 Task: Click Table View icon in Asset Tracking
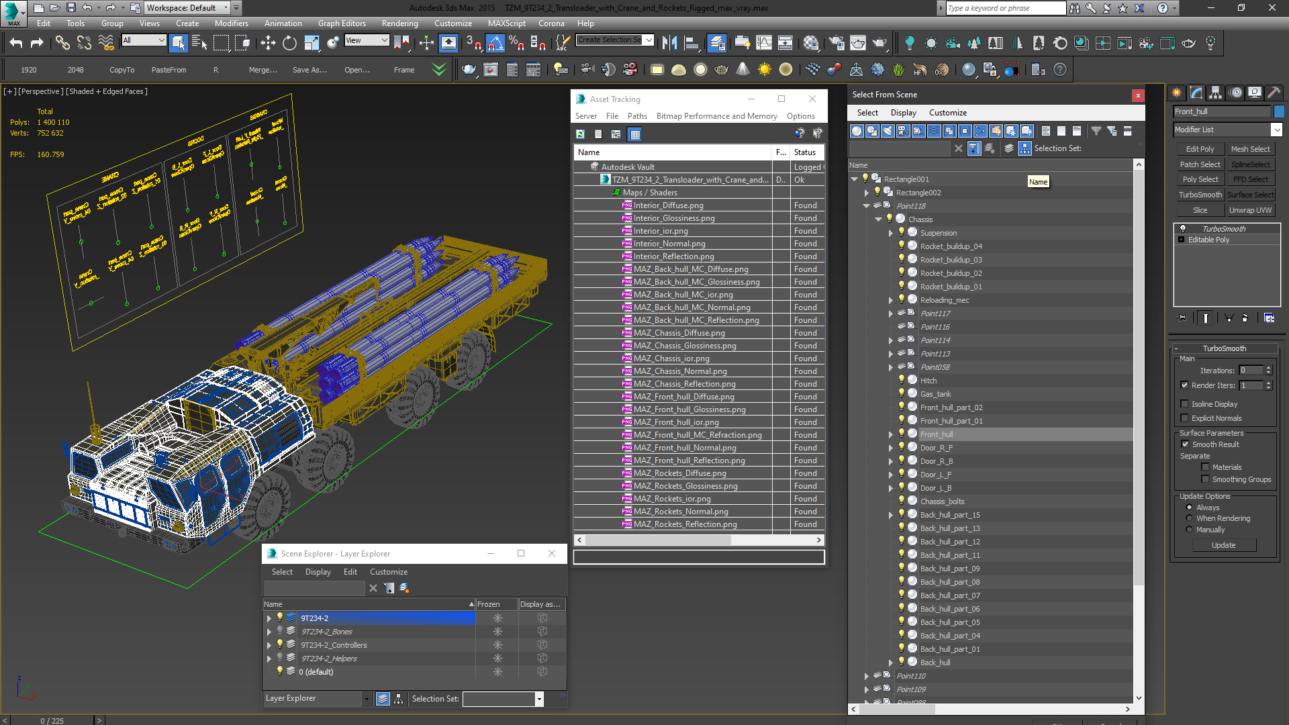(635, 134)
